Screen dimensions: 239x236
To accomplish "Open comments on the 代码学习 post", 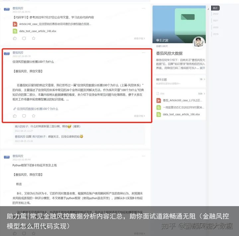I will pos(24,38).
